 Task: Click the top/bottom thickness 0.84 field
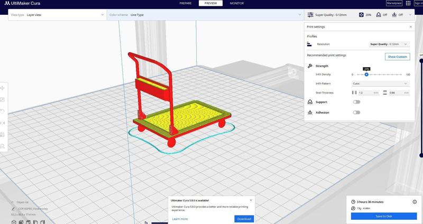399,93
